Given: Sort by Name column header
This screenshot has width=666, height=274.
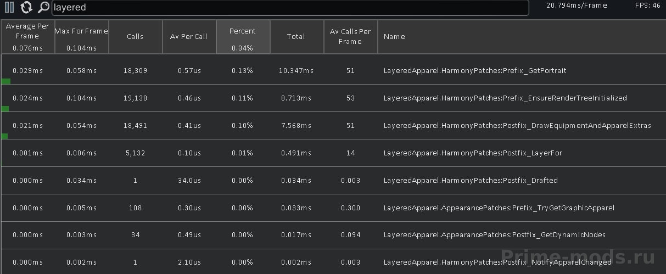Looking at the screenshot, I should click(x=522, y=37).
